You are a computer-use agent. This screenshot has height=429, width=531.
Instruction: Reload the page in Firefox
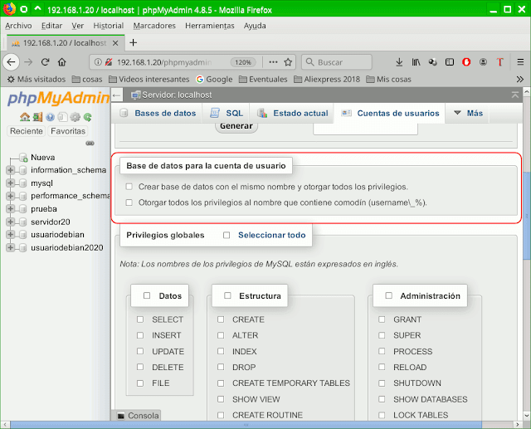46,62
